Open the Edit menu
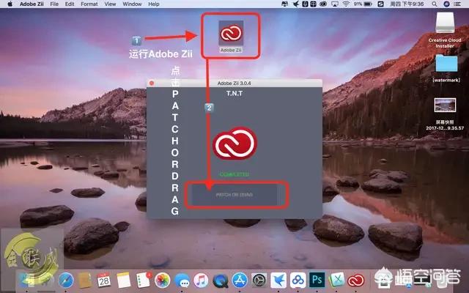This screenshot has width=469, height=293. (70, 4)
